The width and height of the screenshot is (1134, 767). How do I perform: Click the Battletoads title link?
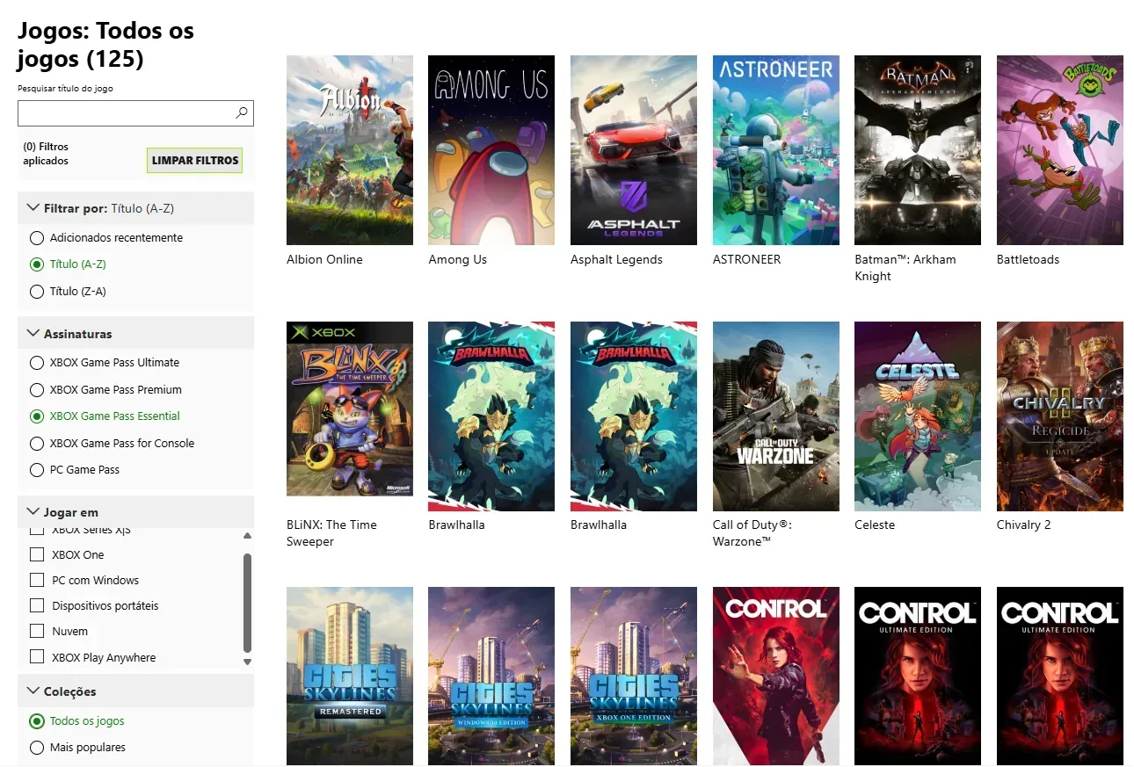click(1028, 259)
